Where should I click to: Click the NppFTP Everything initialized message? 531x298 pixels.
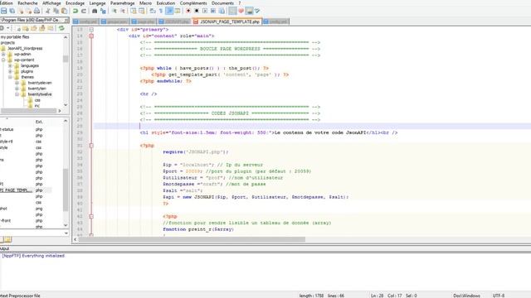pyautogui.click(x=33, y=256)
